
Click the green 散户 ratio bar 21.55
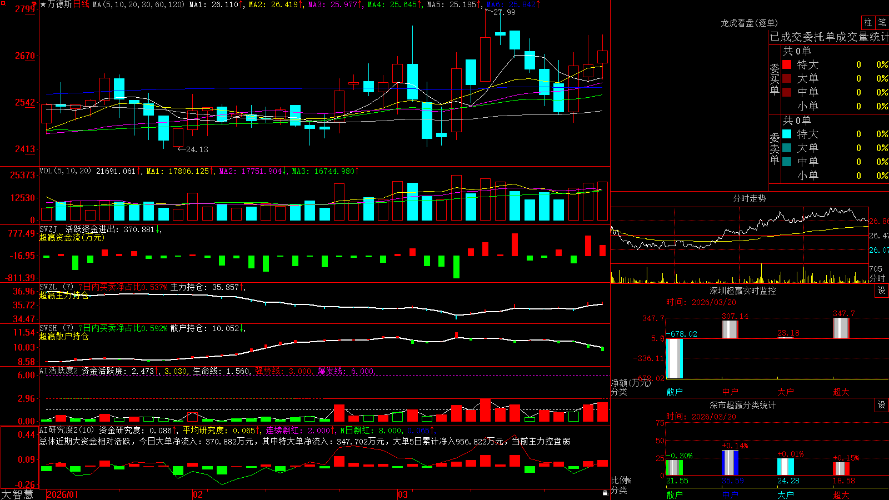(675, 468)
